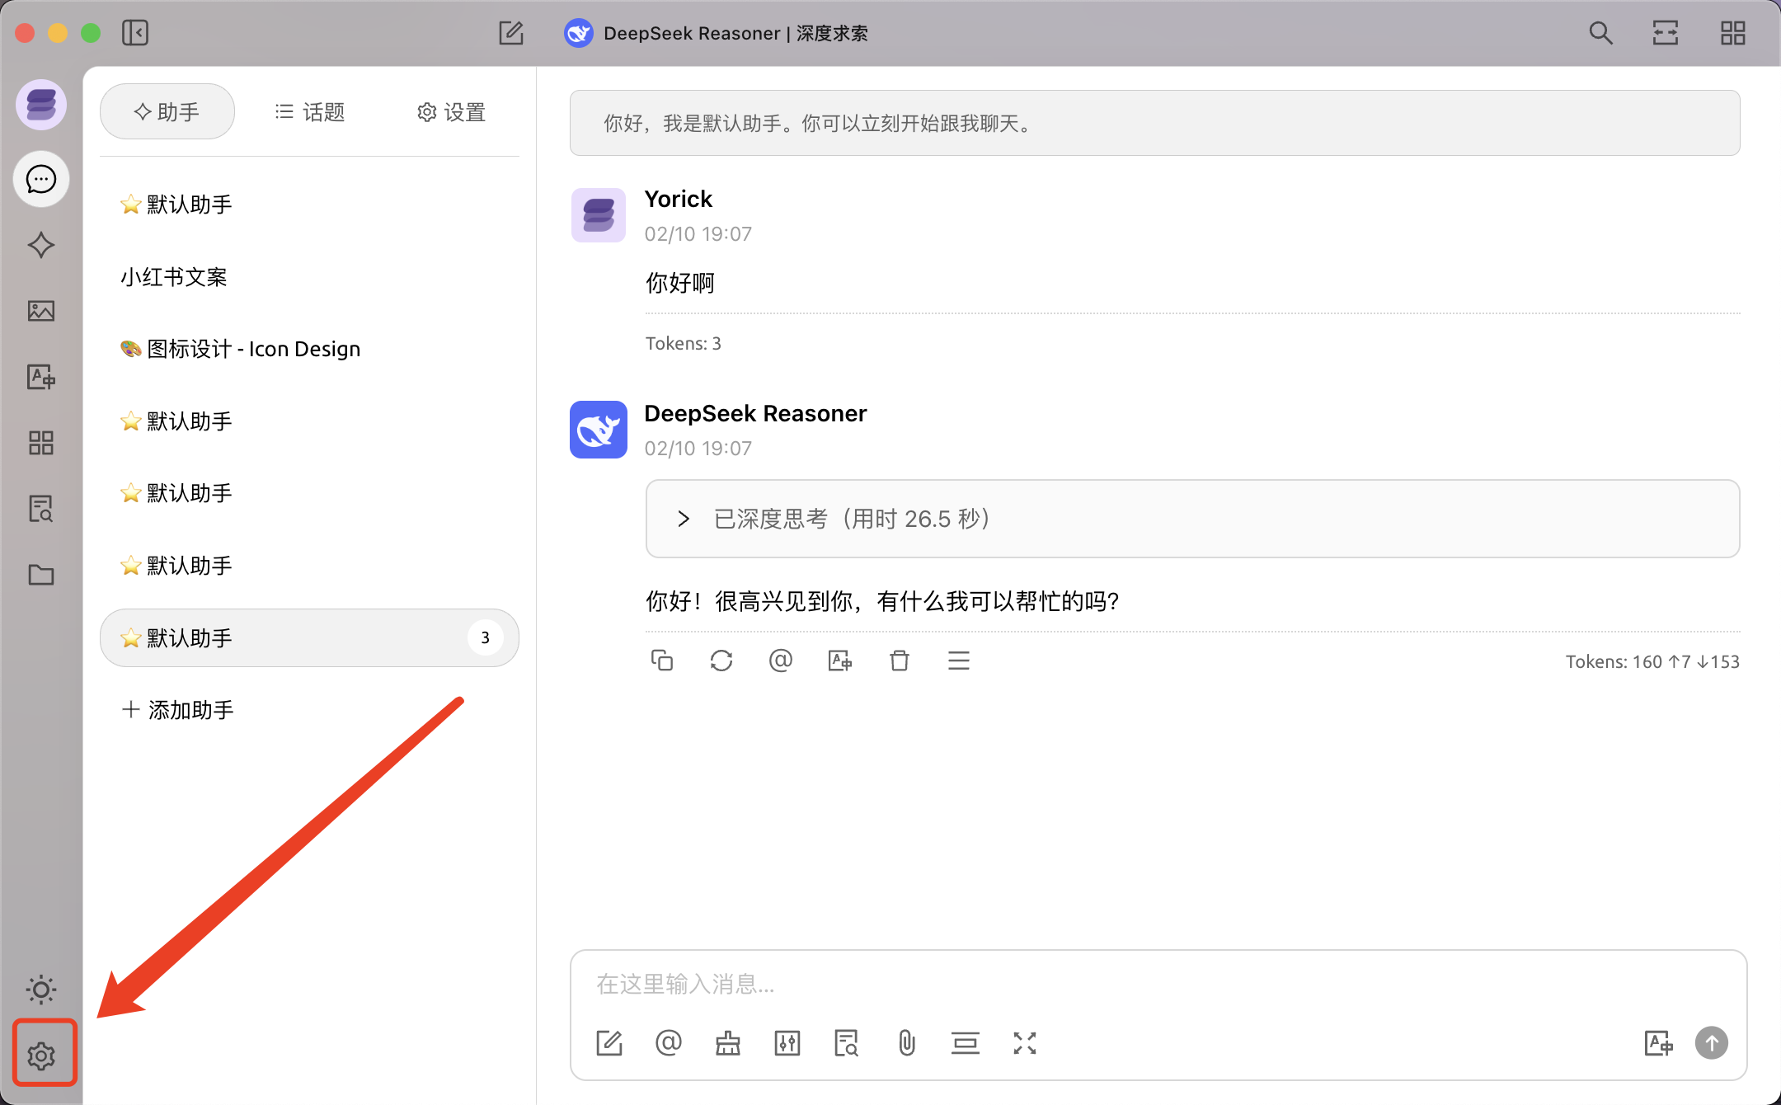The width and height of the screenshot is (1781, 1105).
Task: Open more options menu under reply
Action: [959, 661]
